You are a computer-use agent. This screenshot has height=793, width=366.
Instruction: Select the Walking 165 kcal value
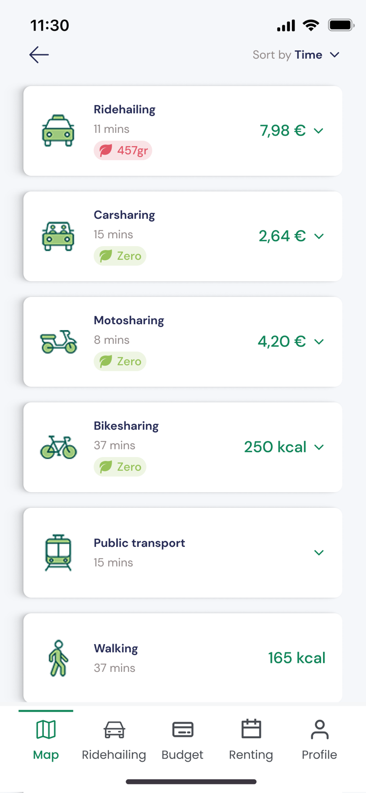point(296,658)
